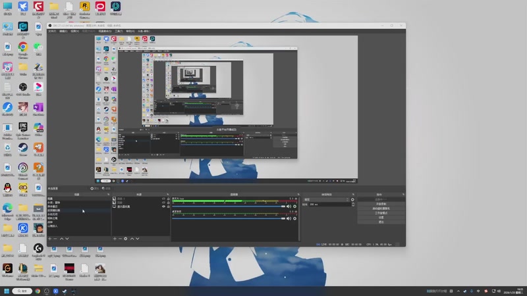Open the Windows Start menu
Screen dimensions: 527x296
click(7, 291)
